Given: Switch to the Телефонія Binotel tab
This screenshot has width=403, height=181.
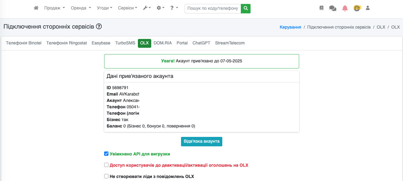Looking at the screenshot, I should coord(24,43).
